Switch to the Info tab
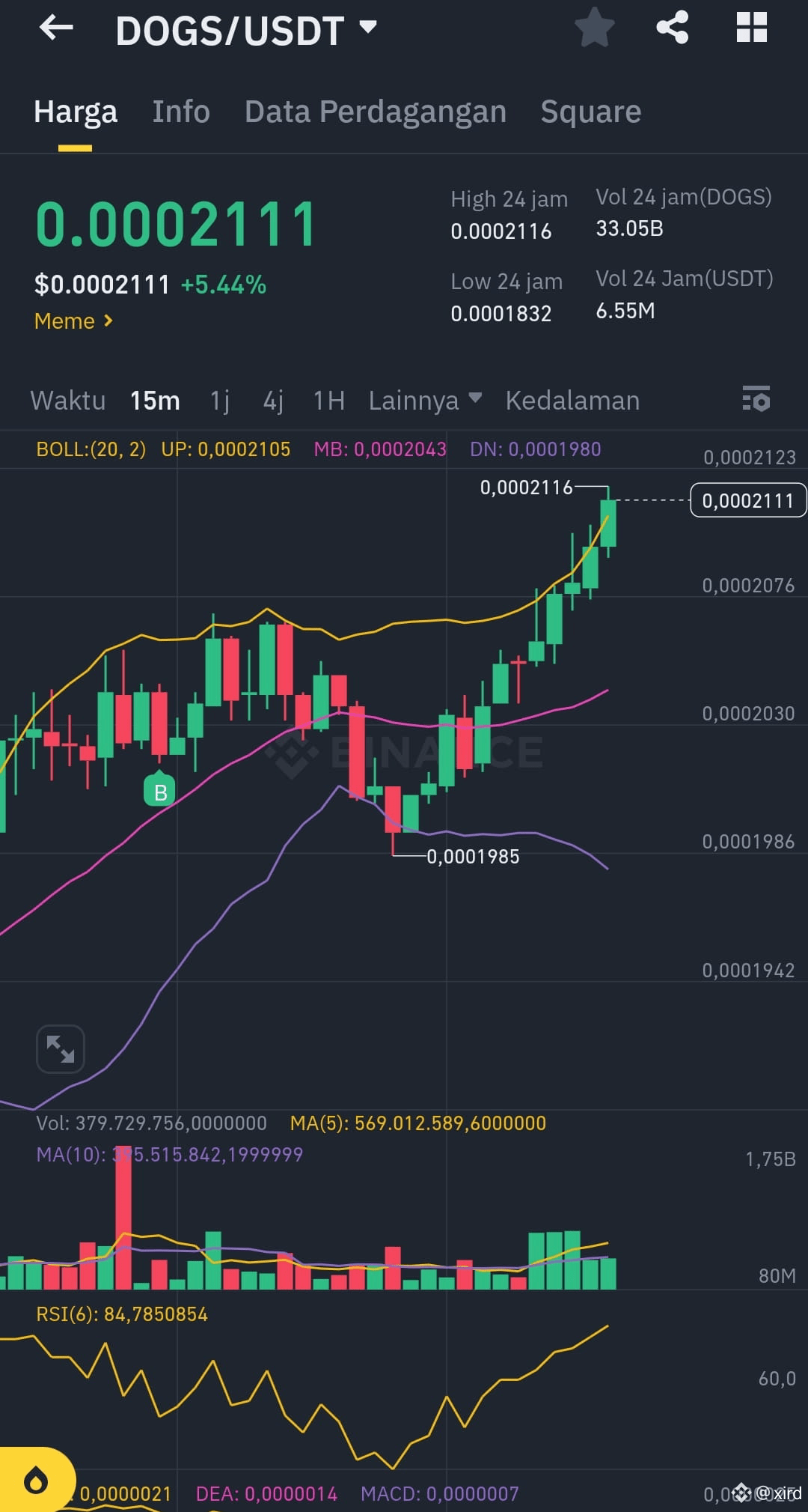808x1512 pixels. (181, 112)
